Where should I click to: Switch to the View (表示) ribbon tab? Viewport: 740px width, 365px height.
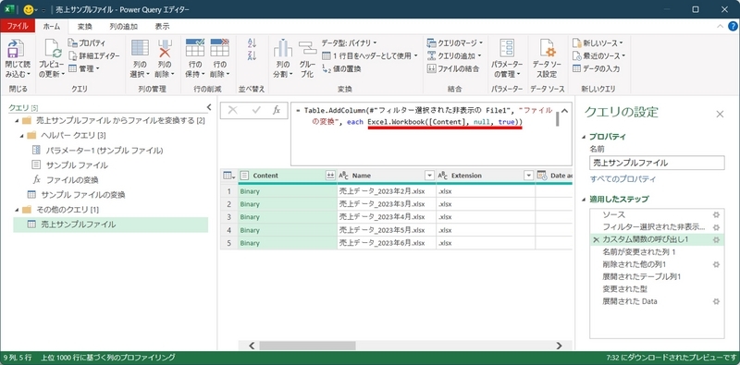tap(162, 27)
